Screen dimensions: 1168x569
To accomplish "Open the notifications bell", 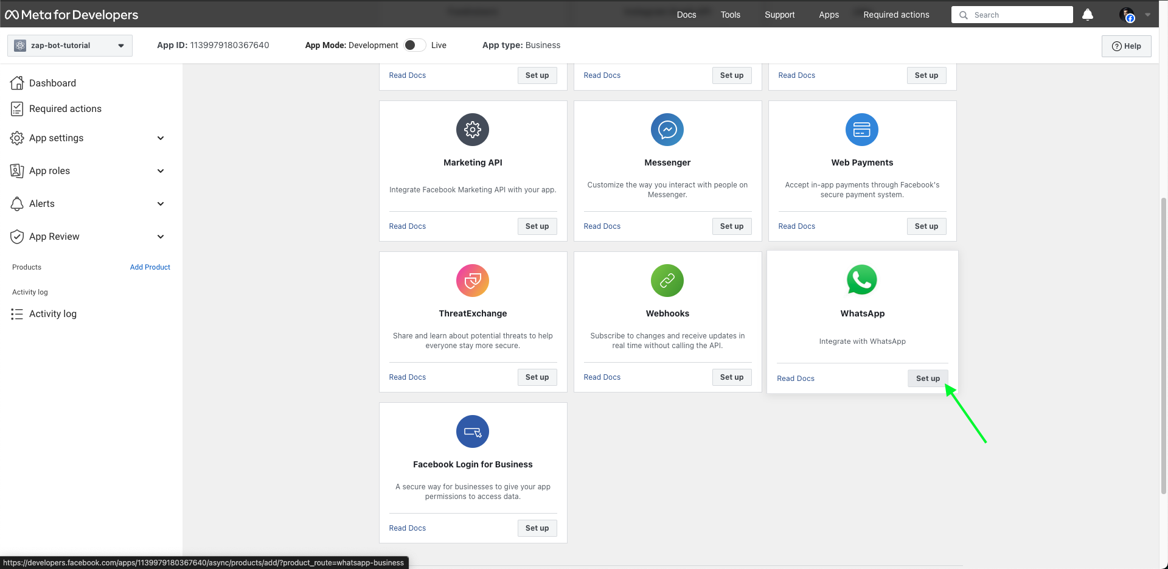I will coord(1088,15).
